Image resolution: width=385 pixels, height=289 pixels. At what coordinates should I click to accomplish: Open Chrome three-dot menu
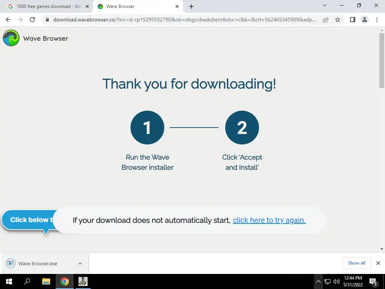[x=377, y=20]
